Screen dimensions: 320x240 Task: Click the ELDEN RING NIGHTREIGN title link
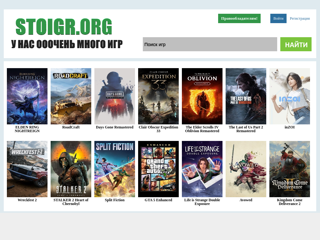[x=27, y=129]
